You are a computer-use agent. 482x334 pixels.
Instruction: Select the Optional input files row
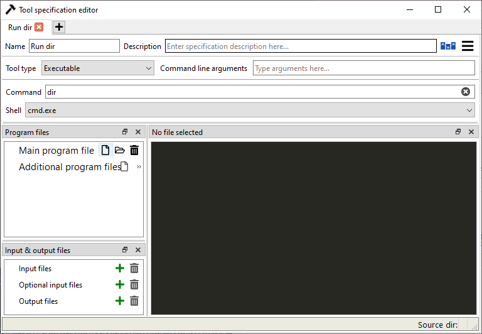tap(50, 285)
